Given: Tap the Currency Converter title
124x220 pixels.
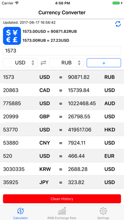Looking at the screenshot, I should 62,13.
